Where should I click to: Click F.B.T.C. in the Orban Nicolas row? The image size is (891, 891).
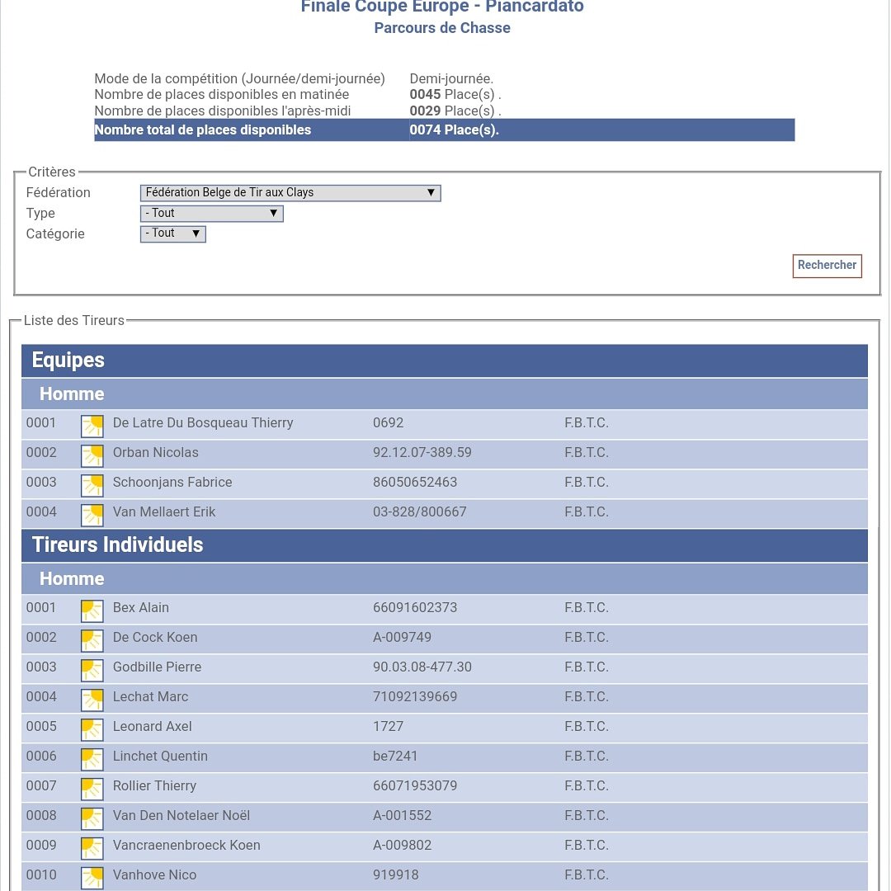point(587,452)
